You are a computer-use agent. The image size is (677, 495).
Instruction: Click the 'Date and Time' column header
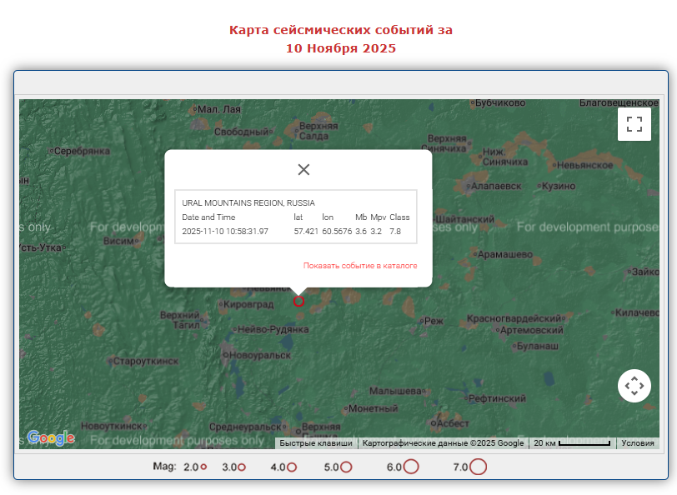[208, 217]
